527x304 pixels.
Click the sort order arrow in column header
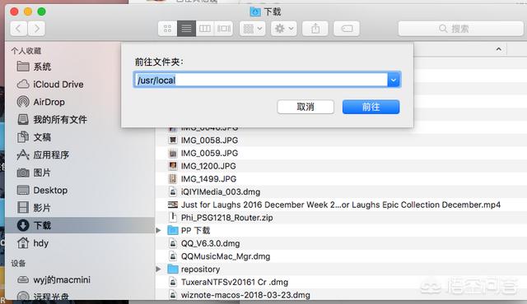(x=499, y=49)
